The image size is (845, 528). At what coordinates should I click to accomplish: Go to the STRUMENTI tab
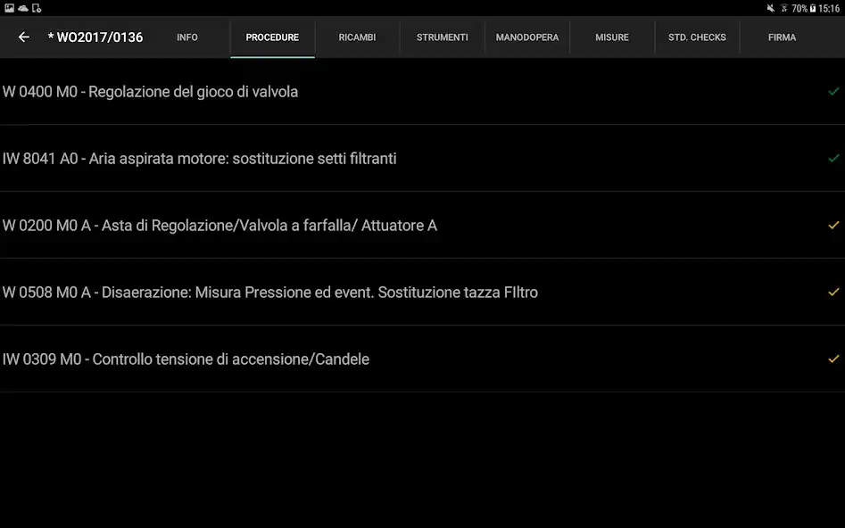point(442,37)
